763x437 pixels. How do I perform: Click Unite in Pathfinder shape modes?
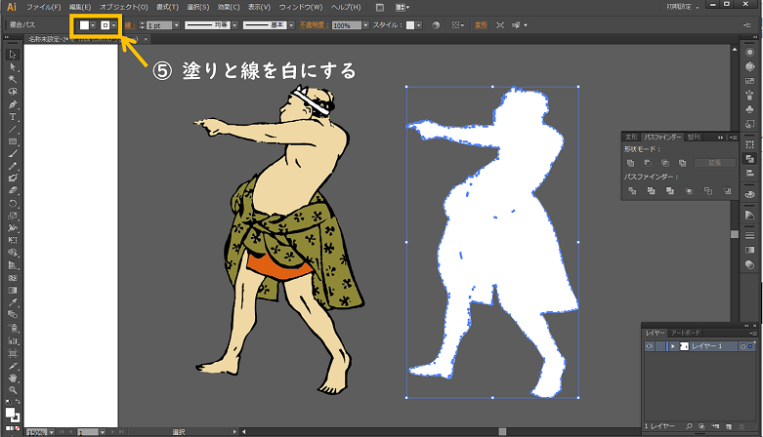pyautogui.click(x=631, y=163)
